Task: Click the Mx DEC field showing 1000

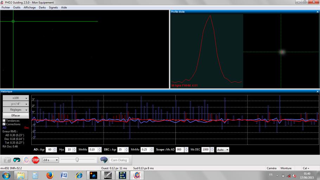Action: click(x=206, y=150)
